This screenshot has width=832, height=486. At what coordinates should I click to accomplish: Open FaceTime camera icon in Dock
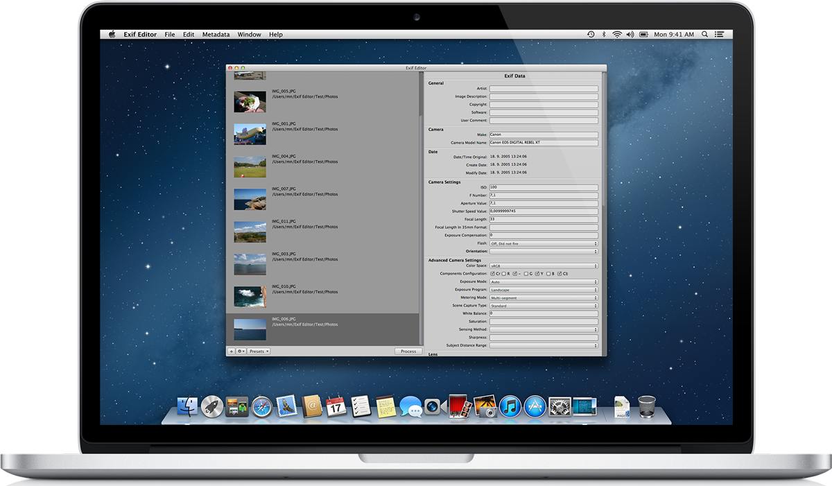tap(434, 406)
